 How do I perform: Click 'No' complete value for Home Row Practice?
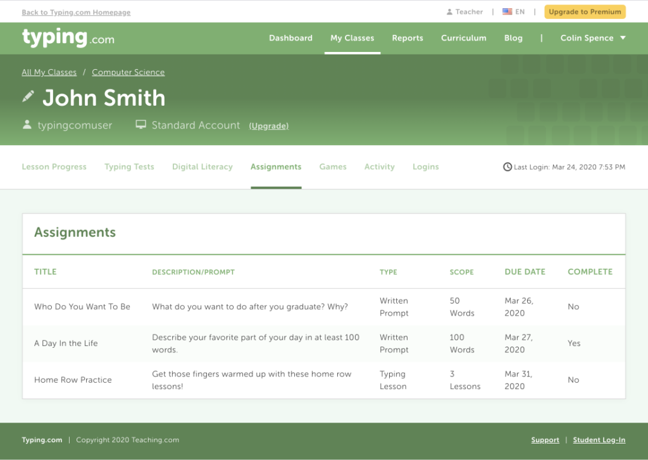click(573, 380)
